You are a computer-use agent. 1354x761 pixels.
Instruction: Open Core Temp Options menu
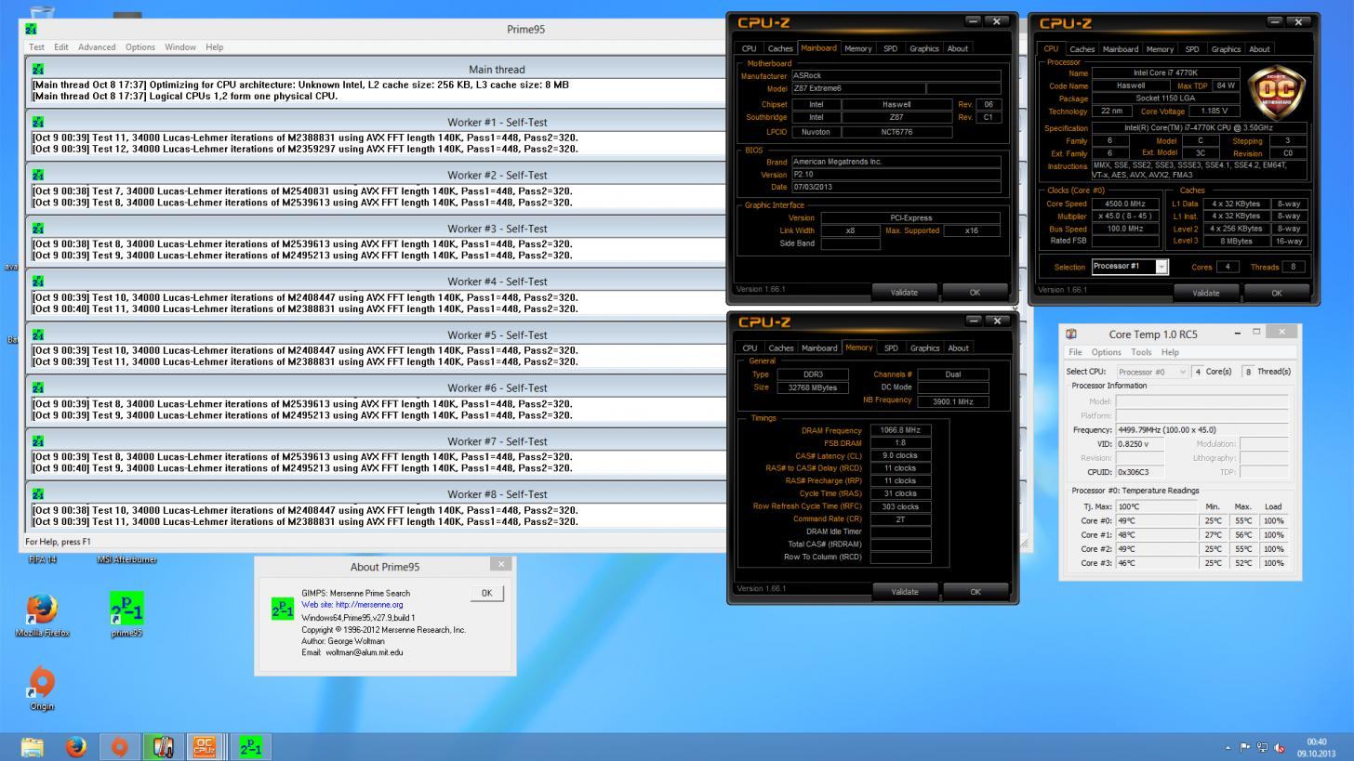(1106, 352)
